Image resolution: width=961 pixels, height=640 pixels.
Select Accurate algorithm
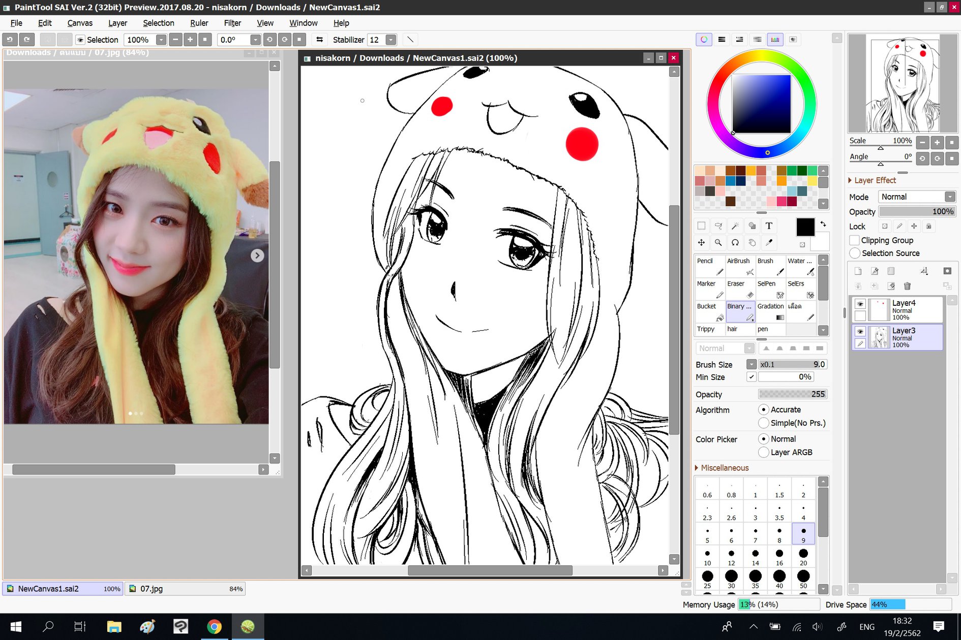pyautogui.click(x=763, y=409)
